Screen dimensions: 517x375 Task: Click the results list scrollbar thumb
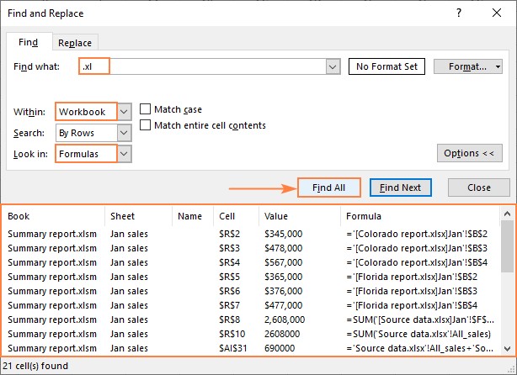click(x=508, y=246)
